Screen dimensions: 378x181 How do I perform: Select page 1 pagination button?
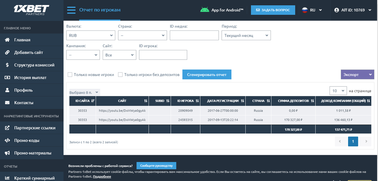click(x=353, y=142)
